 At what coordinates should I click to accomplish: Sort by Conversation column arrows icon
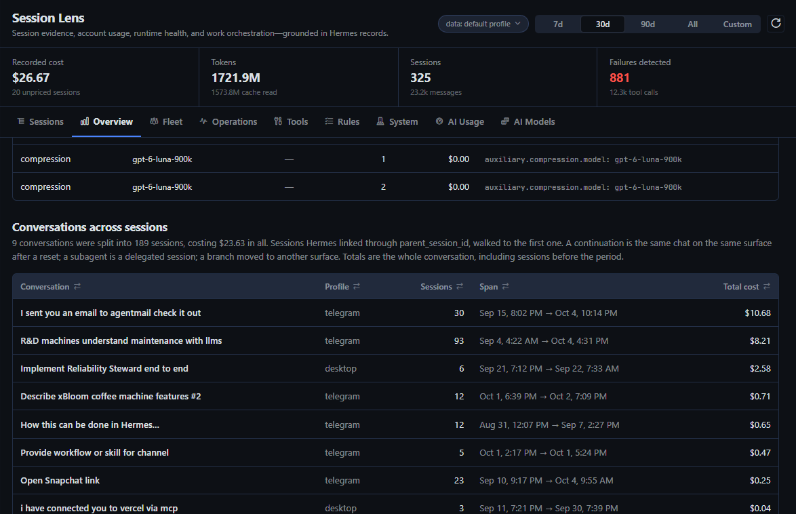click(77, 286)
